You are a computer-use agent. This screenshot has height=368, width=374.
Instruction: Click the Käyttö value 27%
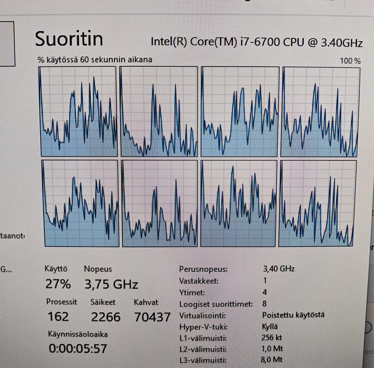click(x=58, y=284)
